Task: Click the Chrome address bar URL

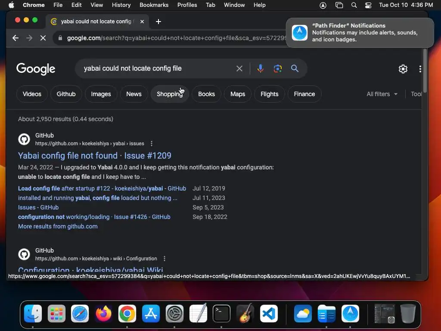Action: click(177, 38)
